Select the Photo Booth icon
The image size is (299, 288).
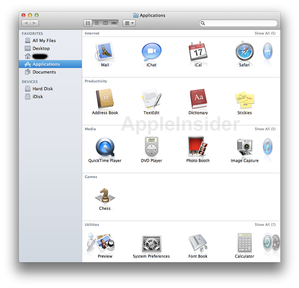[x=198, y=147]
